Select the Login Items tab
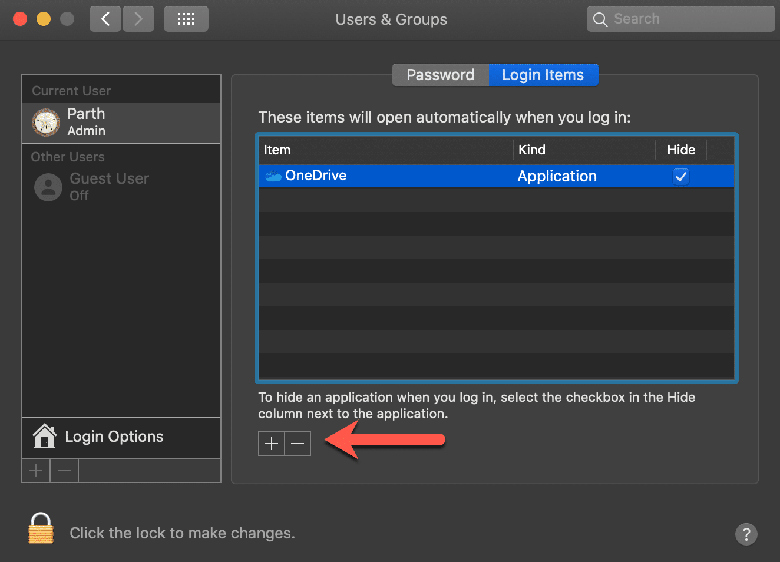The image size is (780, 562). pos(543,75)
